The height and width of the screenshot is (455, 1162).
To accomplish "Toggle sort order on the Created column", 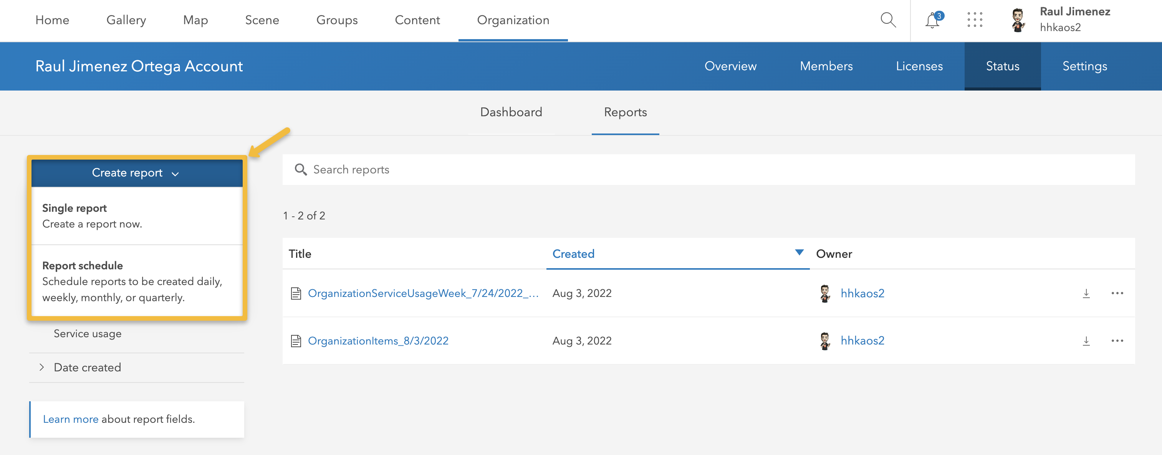I will [799, 253].
